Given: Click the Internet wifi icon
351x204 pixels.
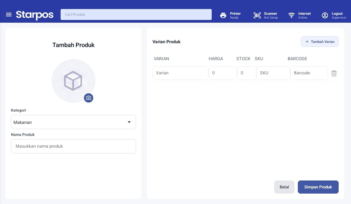Looking at the screenshot, I should (x=291, y=15).
